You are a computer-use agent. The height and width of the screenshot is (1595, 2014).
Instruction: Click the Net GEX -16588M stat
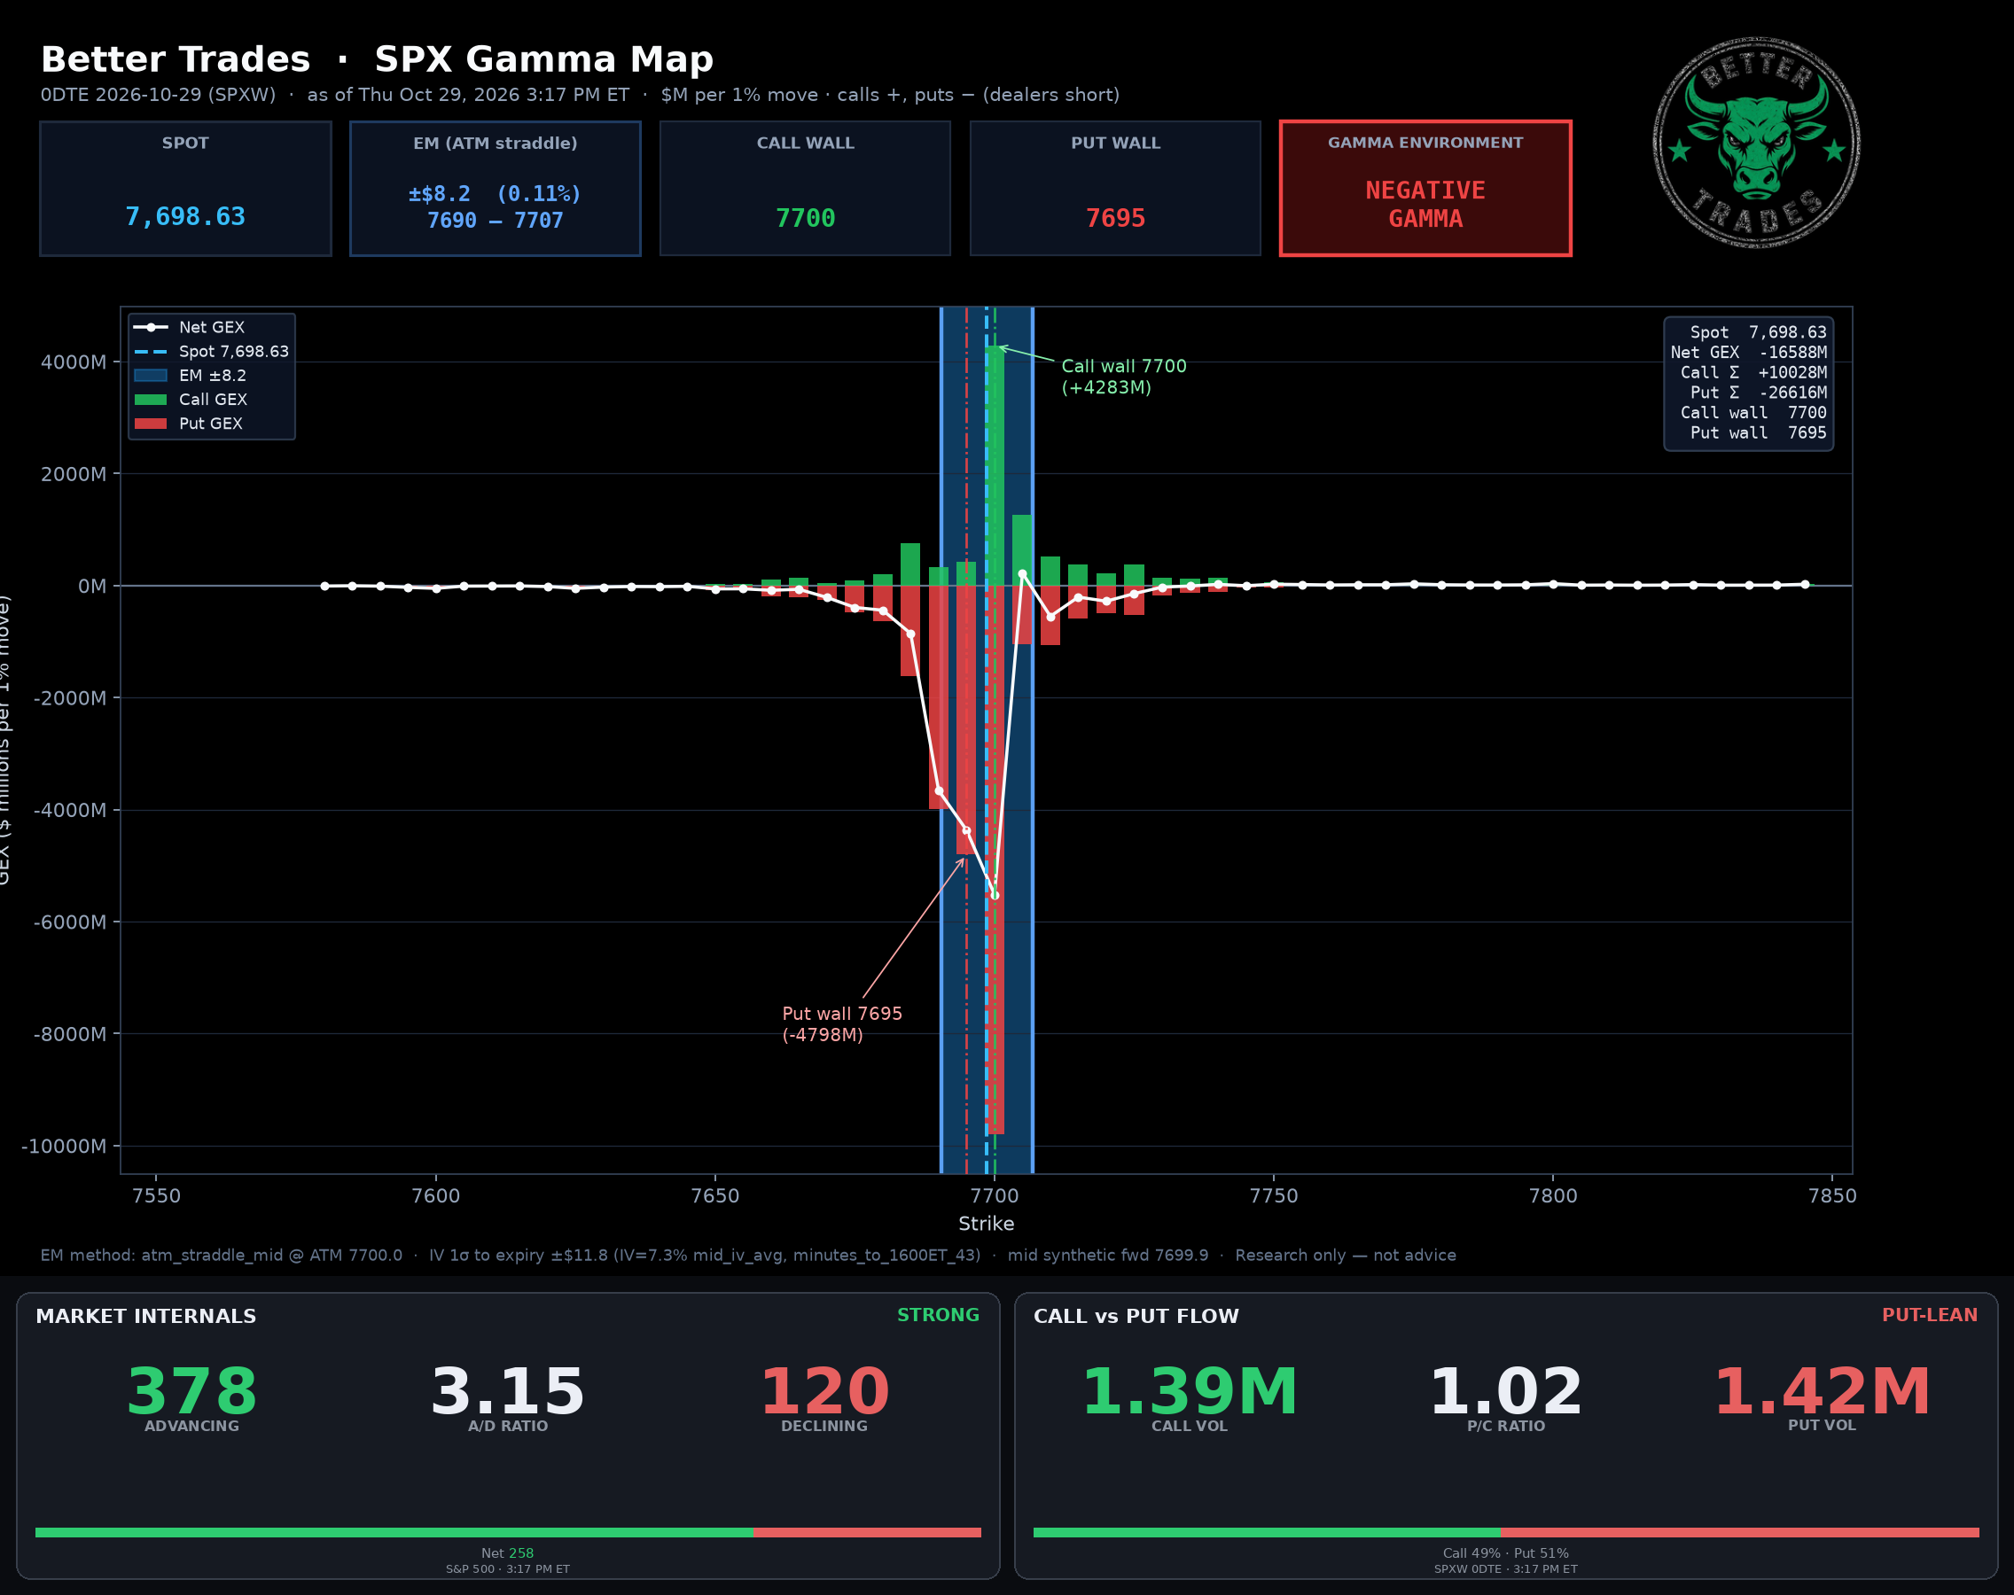point(1749,353)
